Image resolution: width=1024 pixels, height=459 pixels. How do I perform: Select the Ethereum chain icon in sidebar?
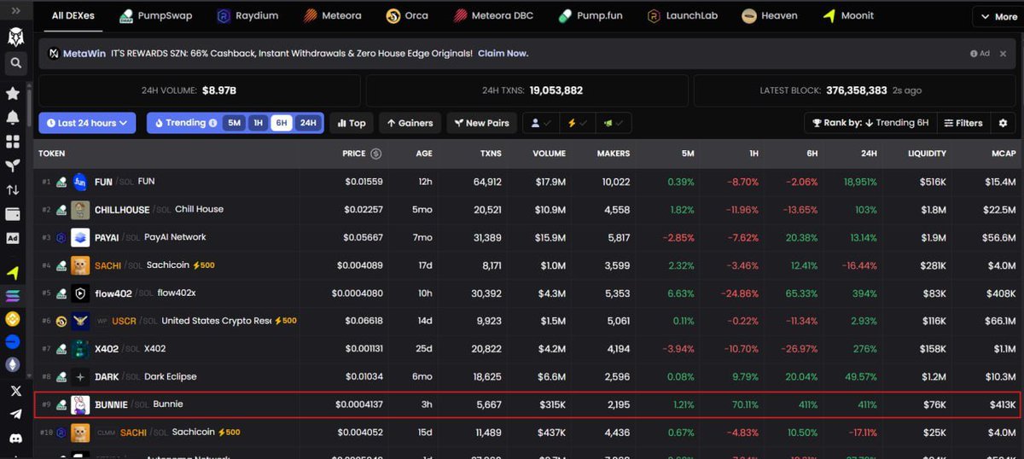(13, 364)
